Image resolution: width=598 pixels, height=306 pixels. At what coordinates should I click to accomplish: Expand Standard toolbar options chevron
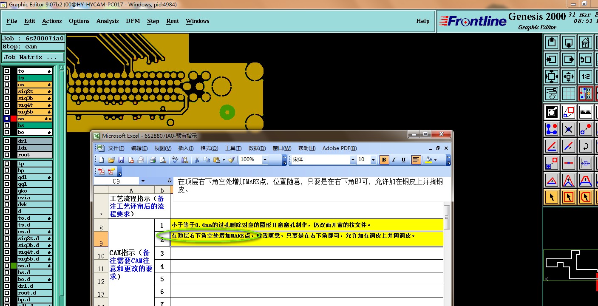(285, 160)
